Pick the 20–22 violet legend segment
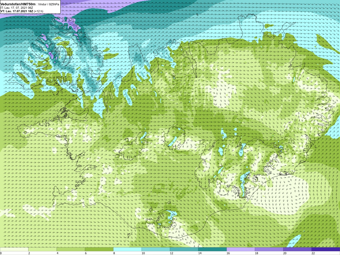 pyautogui.click(x=297, y=249)
